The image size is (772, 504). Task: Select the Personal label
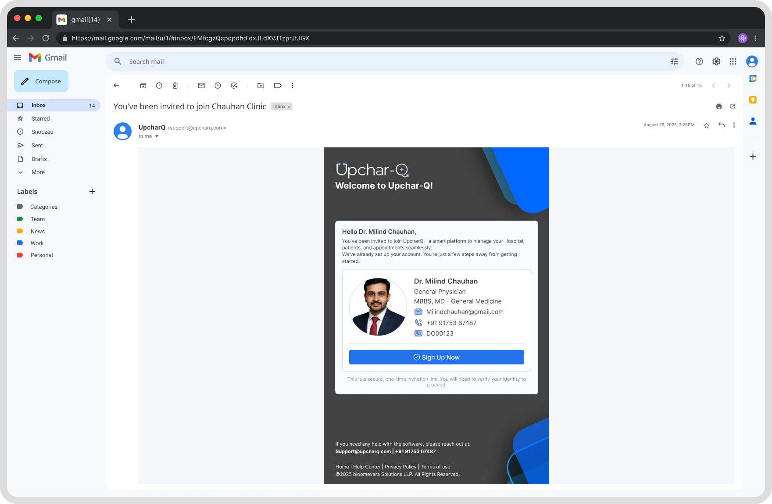[x=42, y=255]
